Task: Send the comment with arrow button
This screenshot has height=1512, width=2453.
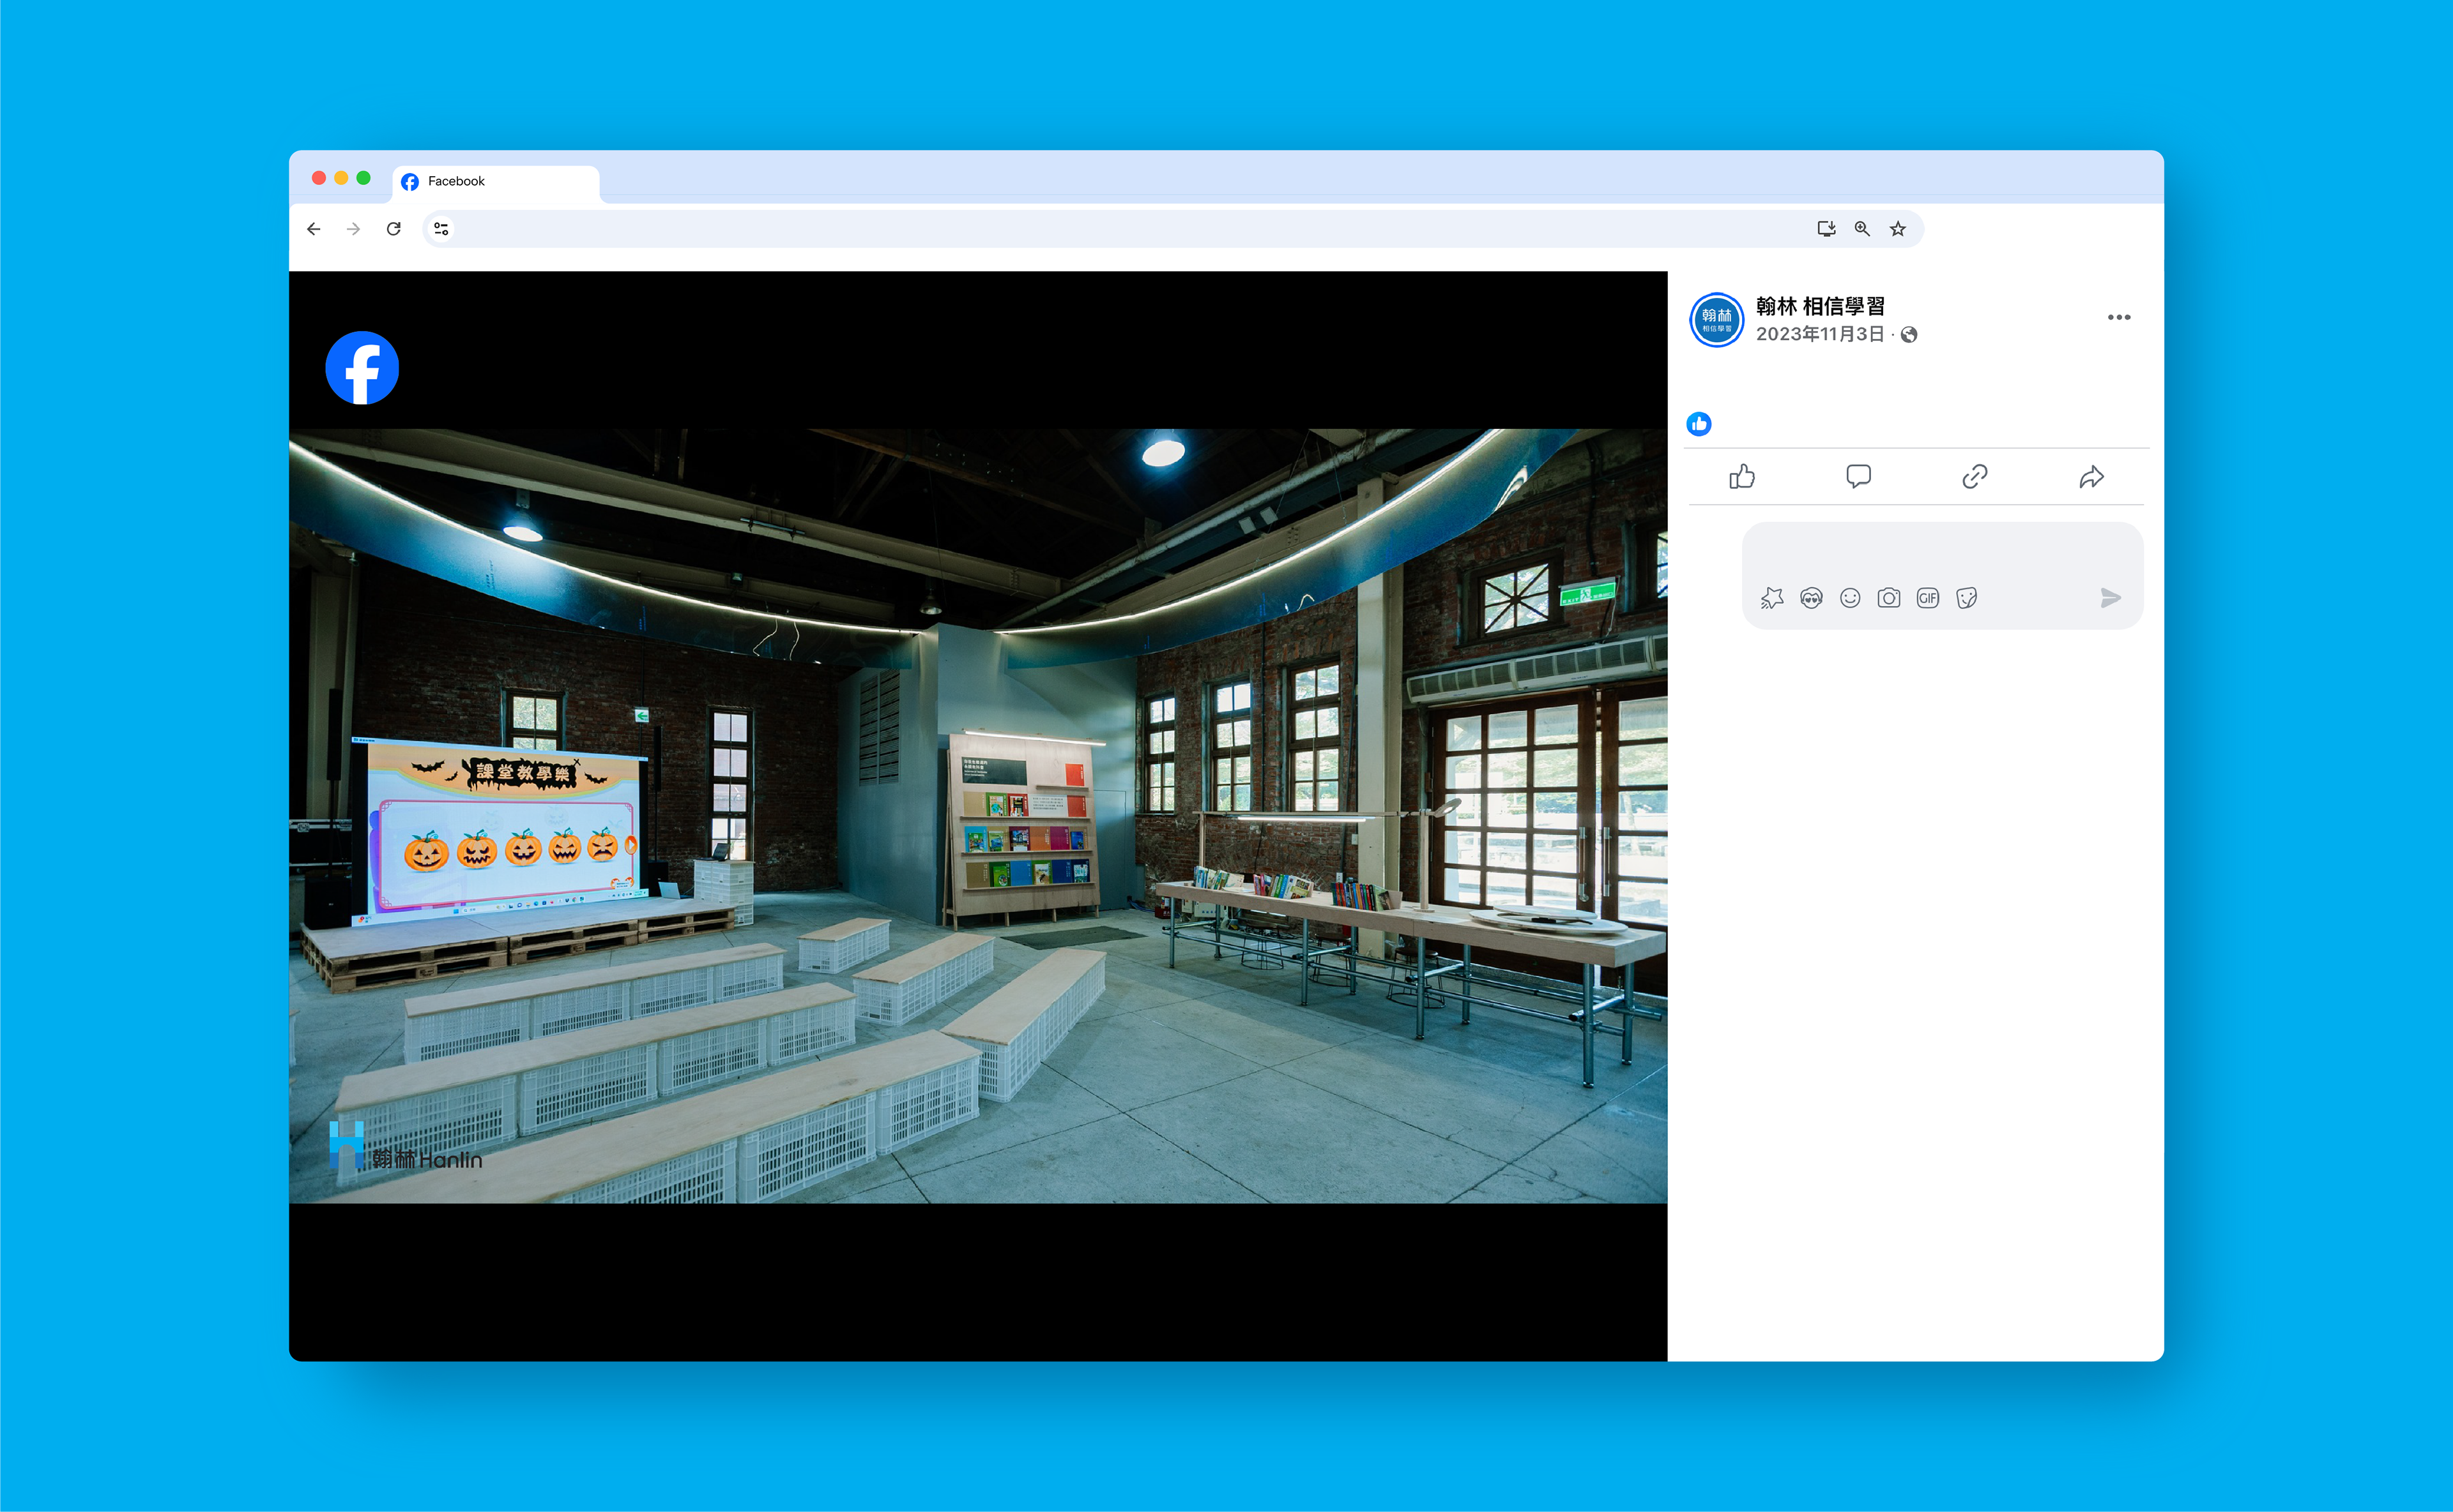Action: tap(2110, 598)
